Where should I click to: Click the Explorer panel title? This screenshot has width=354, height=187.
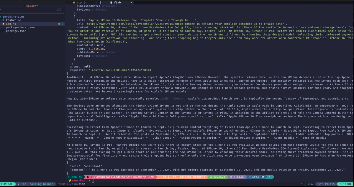click(x=31, y=6)
